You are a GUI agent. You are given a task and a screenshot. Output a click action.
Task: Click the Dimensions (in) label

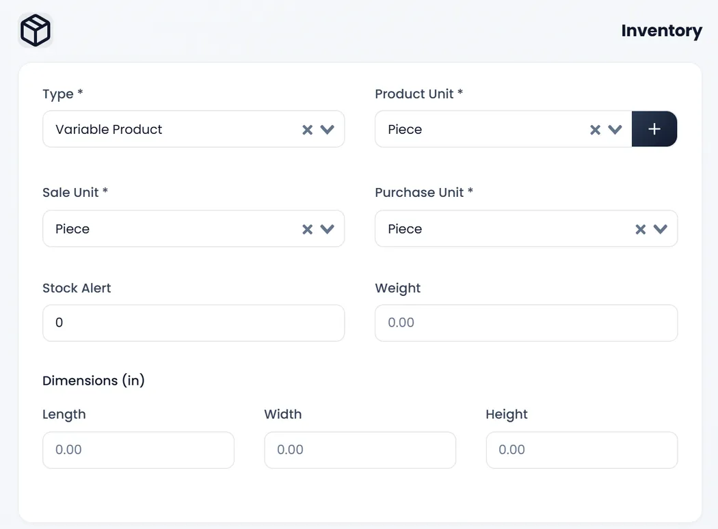click(94, 381)
